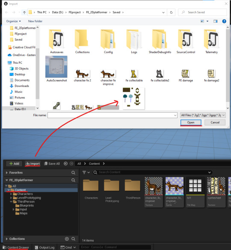231x250 pixels.
Task: Open the Config folder
Action: point(108,42)
